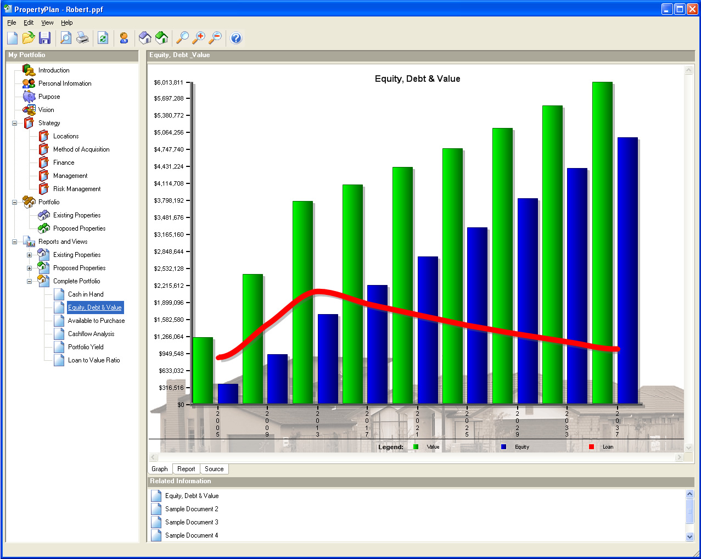
Task: Open Print Preview from the toolbar
Action: click(66, 38)
